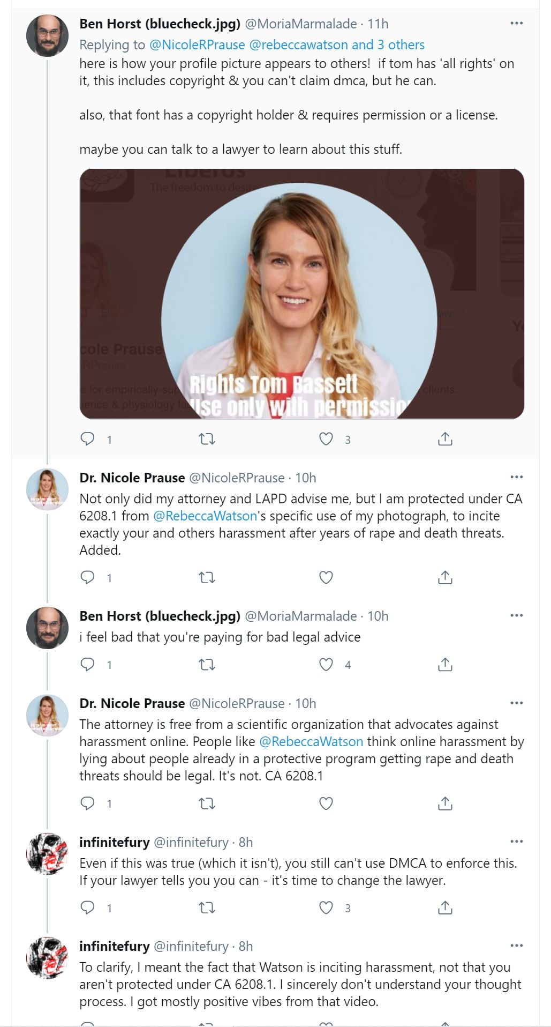Open more options on Nicole Prause's LAPD tweet
Viewport: 551px width, 1027px height.
(x=516, y=477)
